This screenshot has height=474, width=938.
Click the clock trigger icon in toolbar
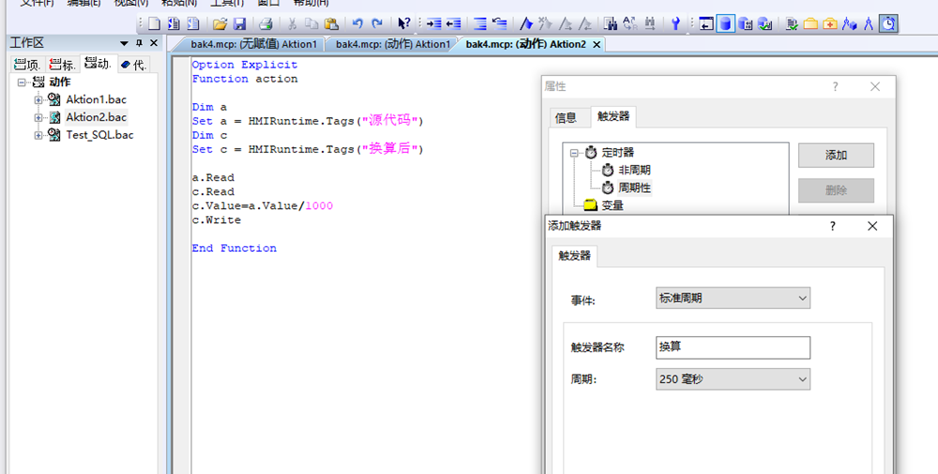tap(888, 23)
